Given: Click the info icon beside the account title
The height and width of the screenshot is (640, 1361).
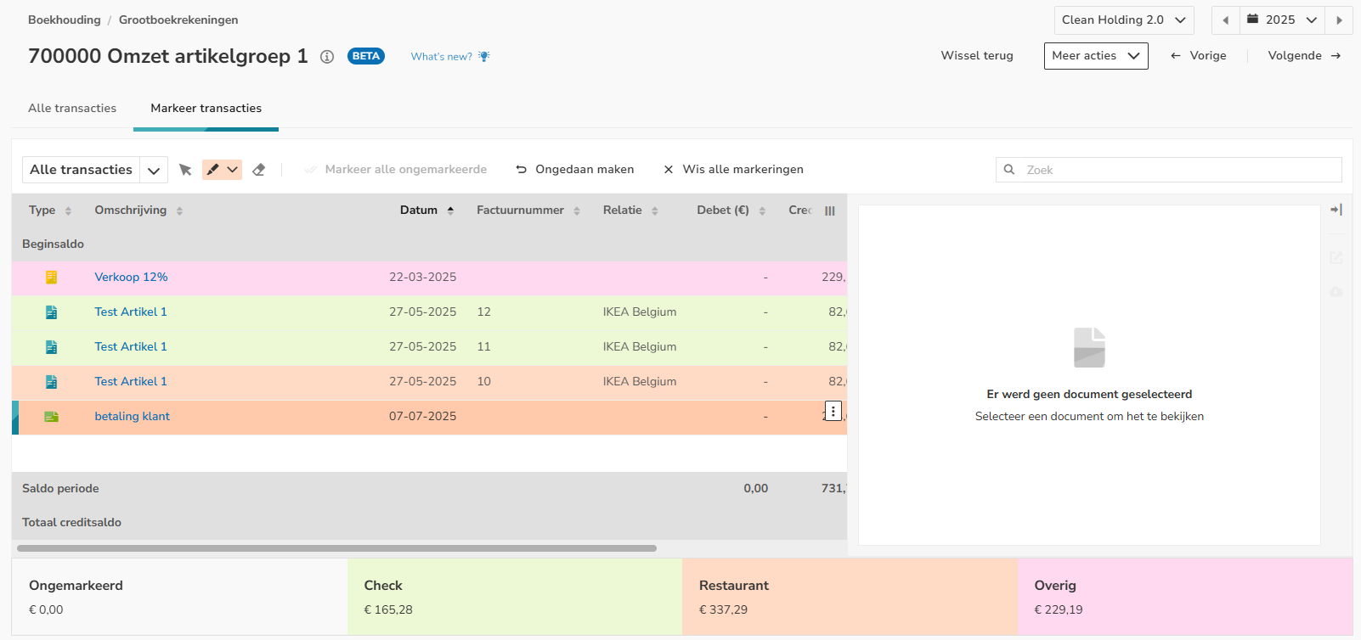Looking at the screenshot, I should coord(326,57).
